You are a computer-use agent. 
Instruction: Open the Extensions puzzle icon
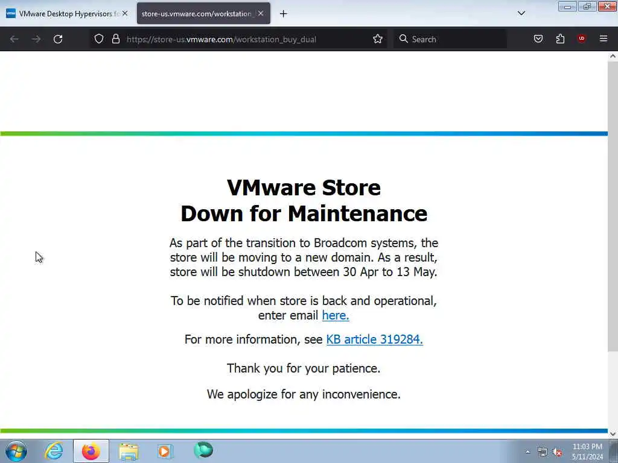click(x=560, y=39)
